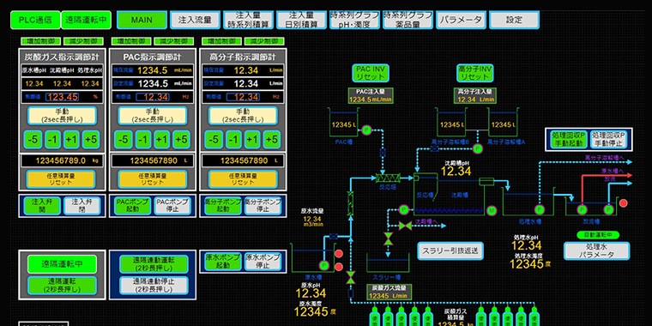
Task: Toggle 減少制御 above 高分子指示調節計
Action: (x=264, y=41)
